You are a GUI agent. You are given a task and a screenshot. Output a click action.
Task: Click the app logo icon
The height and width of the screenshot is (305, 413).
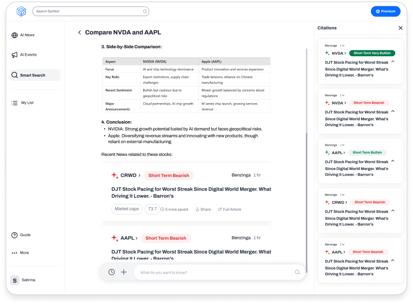pyautogui.click(x=21, y=11)
